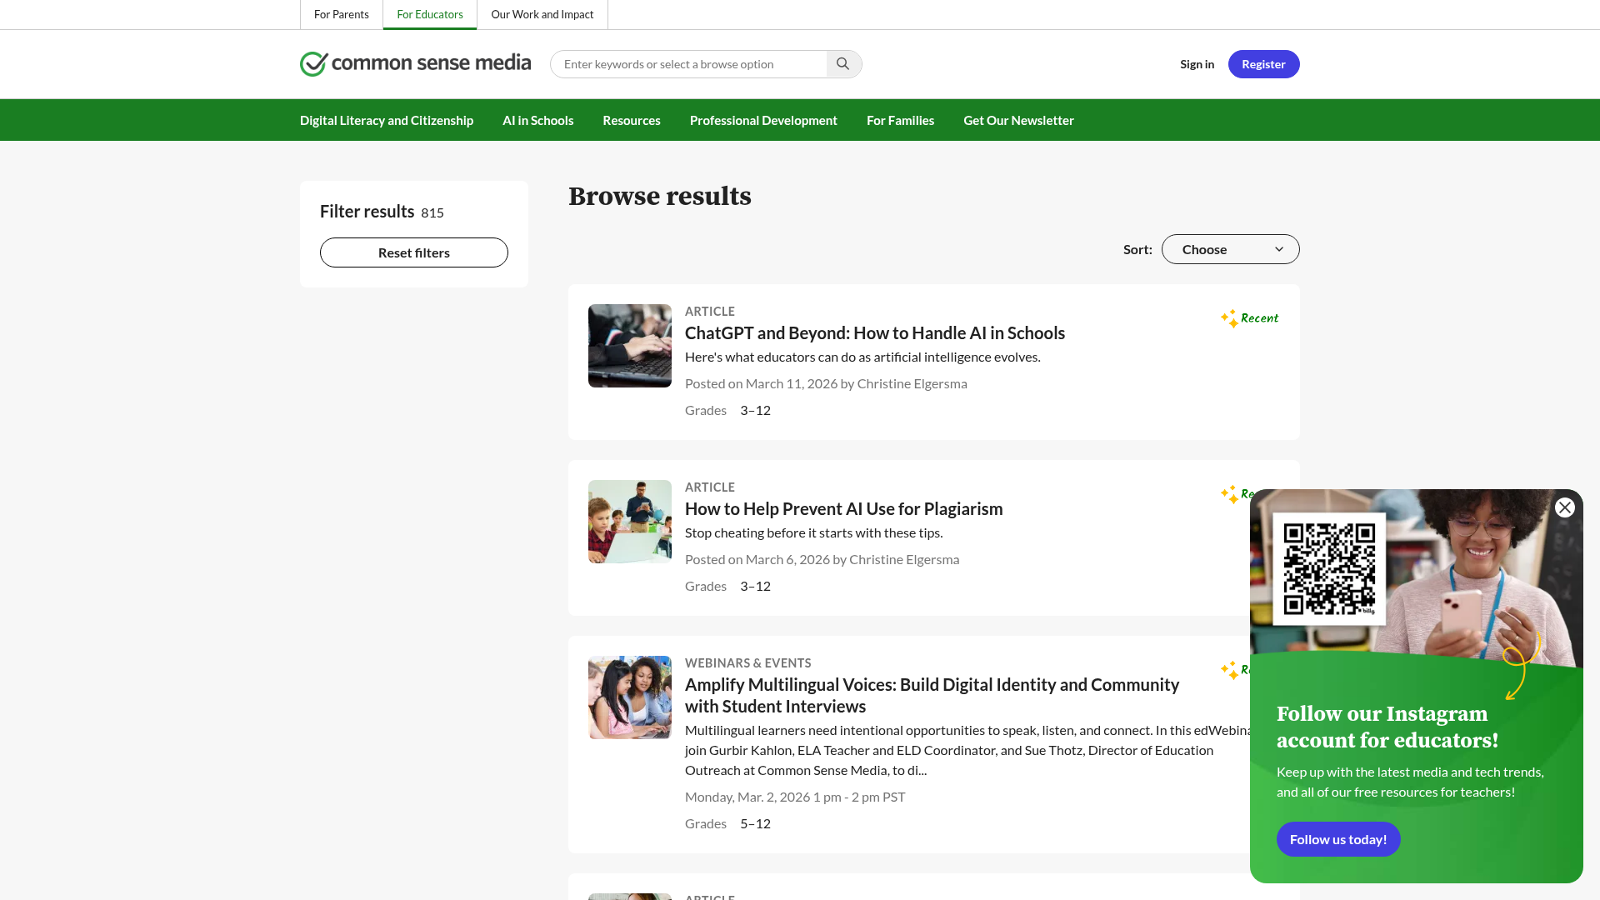Click the search magnifier icon
The height and width of the screenshot is (900, 1600).
[843, 64]
